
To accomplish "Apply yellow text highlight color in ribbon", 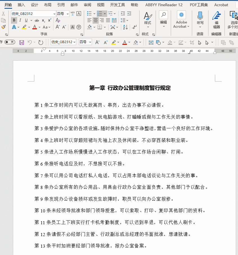I will point(24,27).
